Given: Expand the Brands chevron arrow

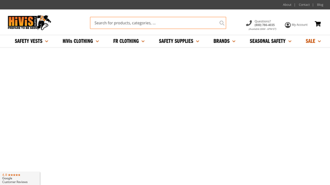Looking at the screenshot, I should click(234, 41).
